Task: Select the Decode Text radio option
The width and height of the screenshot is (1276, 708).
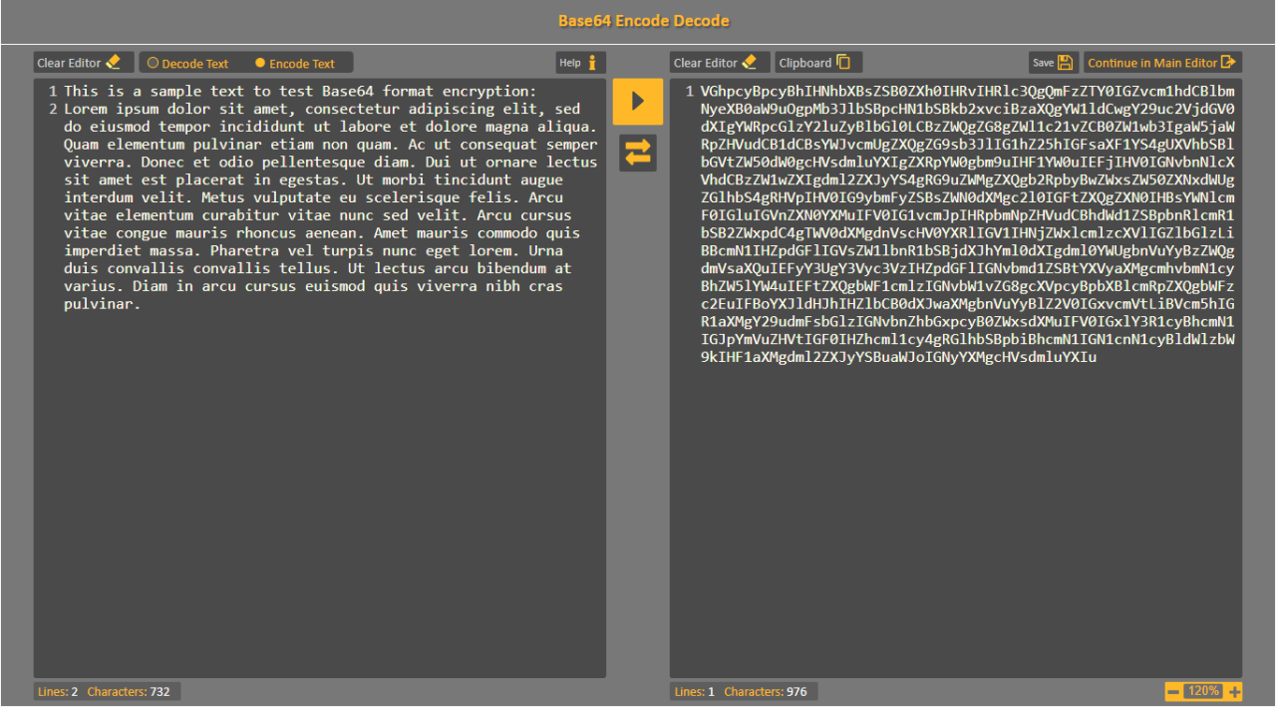Action: click(187, 64)
